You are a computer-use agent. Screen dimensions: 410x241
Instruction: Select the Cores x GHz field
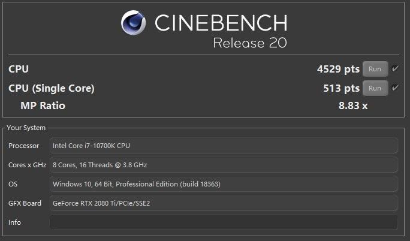[x=224, y=165]
